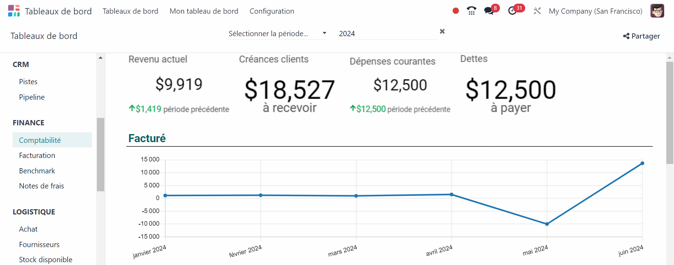This screenshot has width=674, height=265.
Task: Open the debug tools wrench icon
Action: (x=537, y=11)
